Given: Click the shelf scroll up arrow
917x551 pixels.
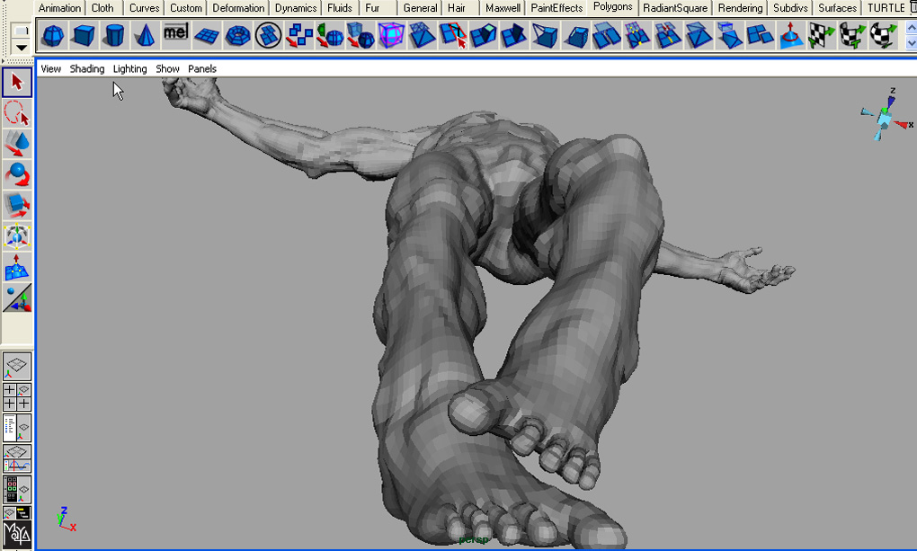Looking at the screenshot, I should pyautogui.click(x=911, y=28).
